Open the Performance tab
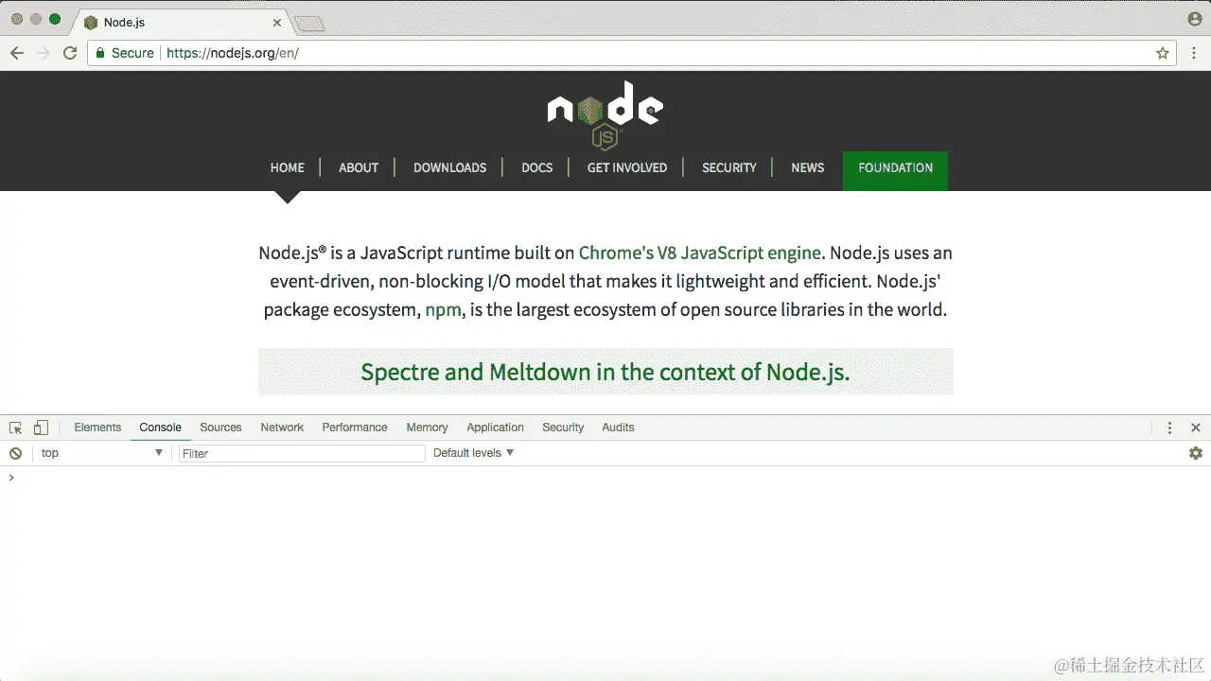The width and height of the screenshot is (1211, 681). [355, 428]
